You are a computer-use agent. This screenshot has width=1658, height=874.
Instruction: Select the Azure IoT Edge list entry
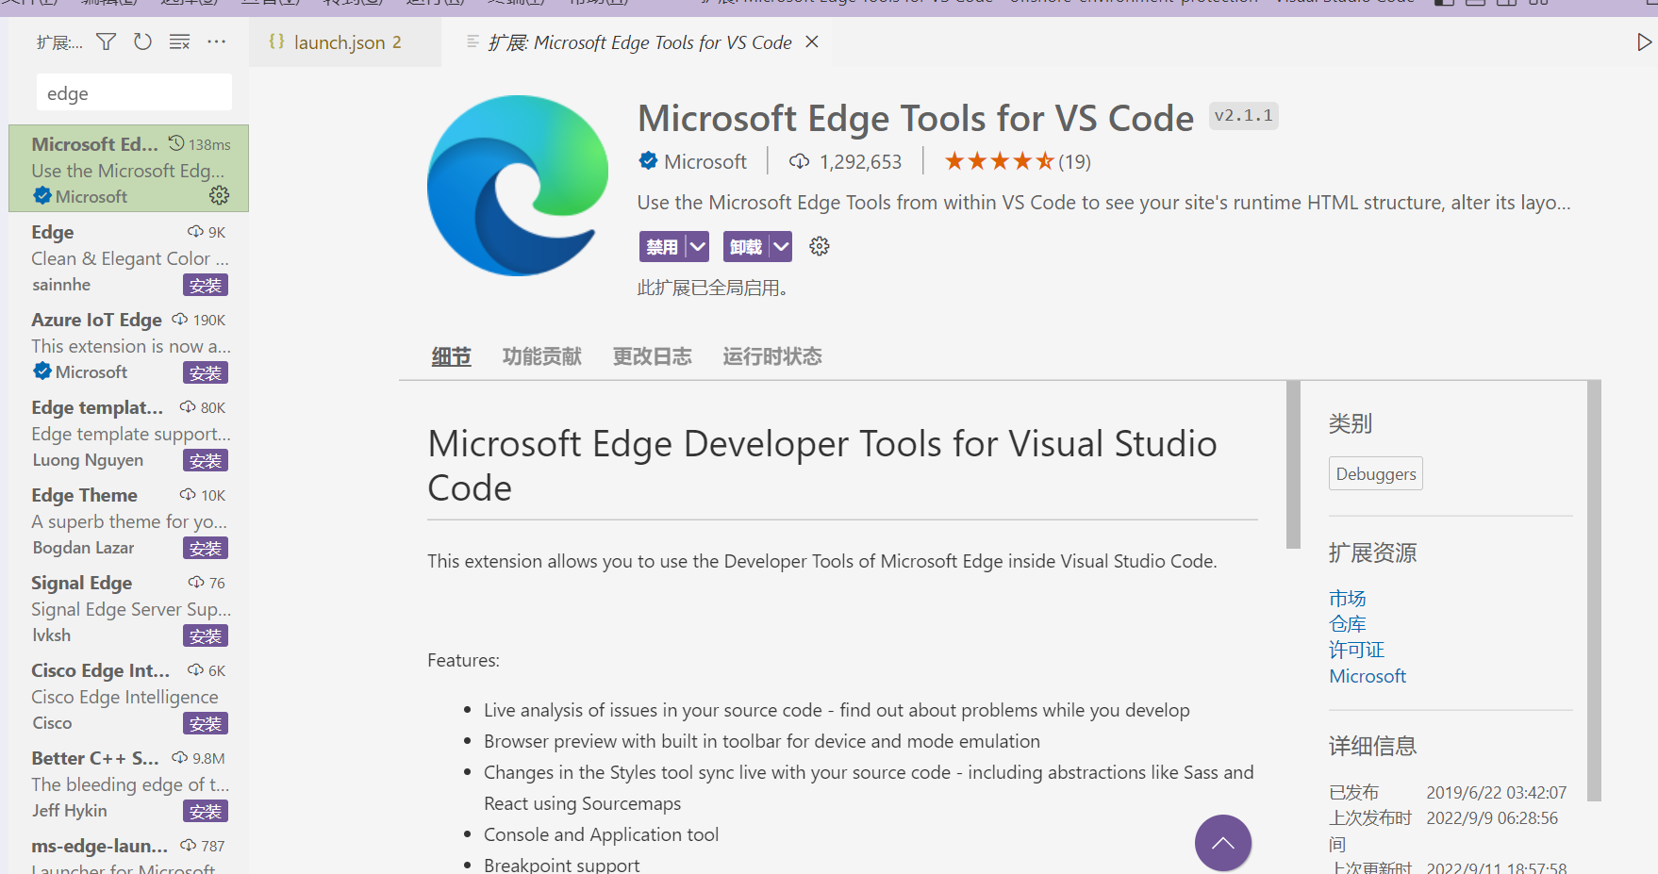tap(129, 345)
